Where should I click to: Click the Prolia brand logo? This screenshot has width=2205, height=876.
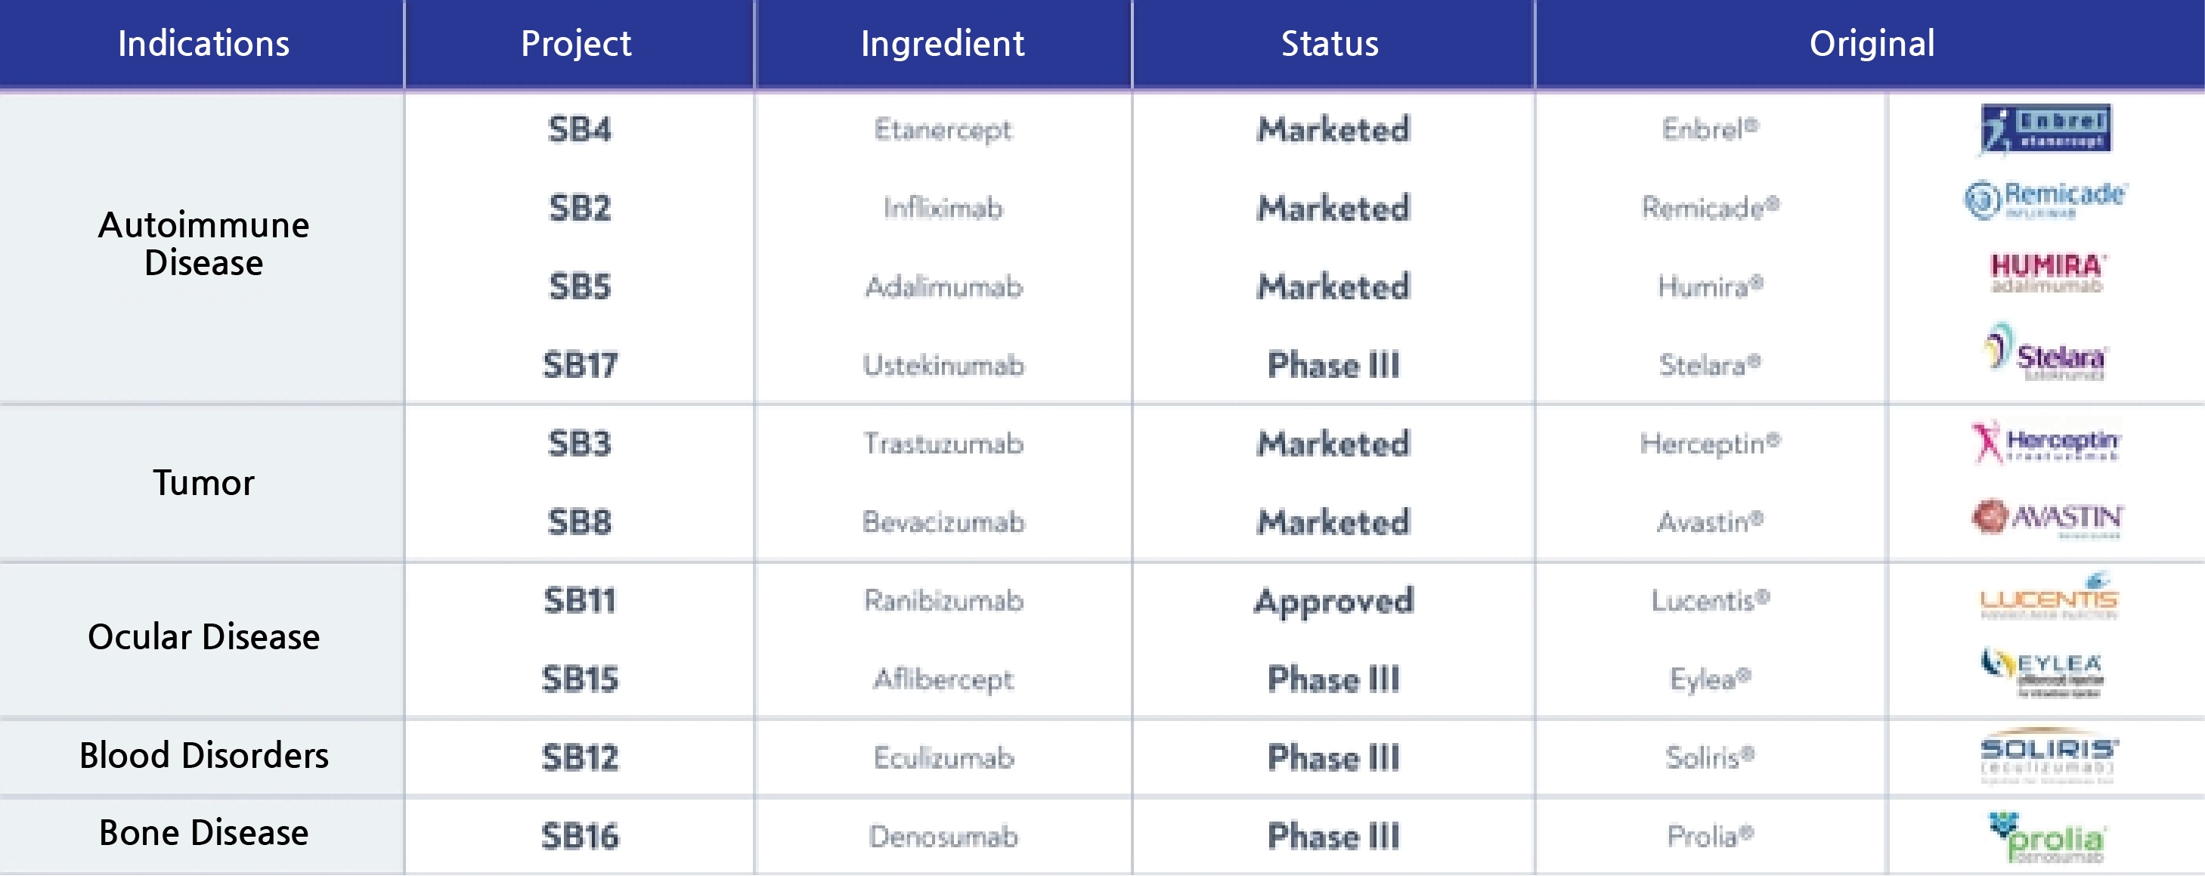point(2046,837)
